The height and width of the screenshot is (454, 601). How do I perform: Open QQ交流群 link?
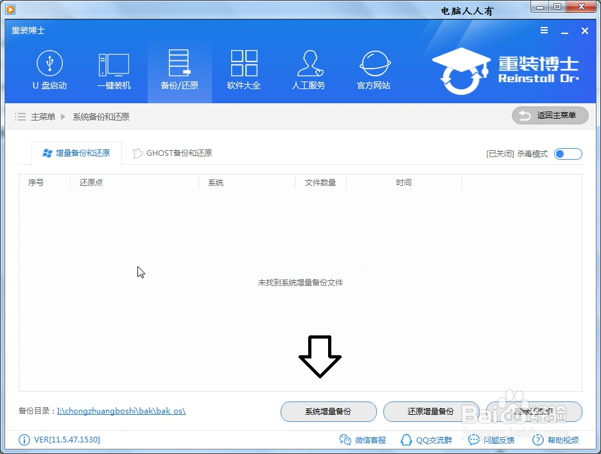tap(426, 441)
